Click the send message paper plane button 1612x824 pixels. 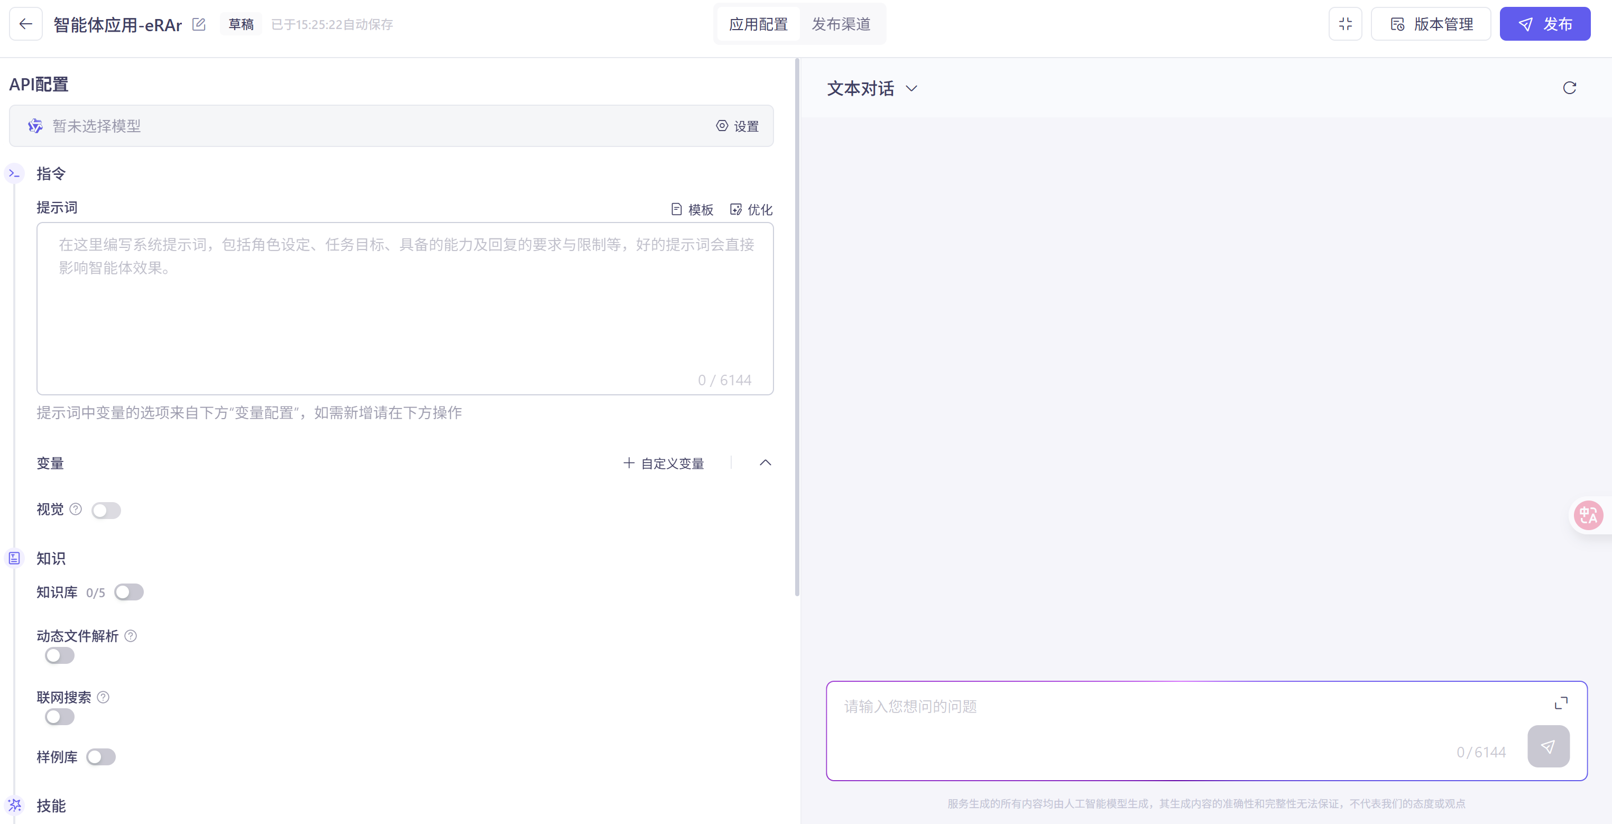pyautogui.click(x=1547, y=746)
